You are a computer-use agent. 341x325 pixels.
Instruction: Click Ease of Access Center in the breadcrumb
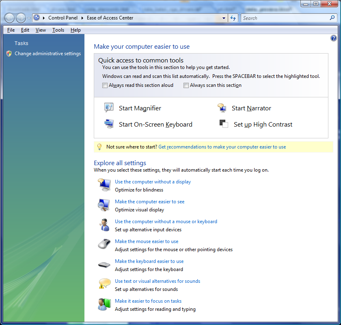(x=110, y=18)
